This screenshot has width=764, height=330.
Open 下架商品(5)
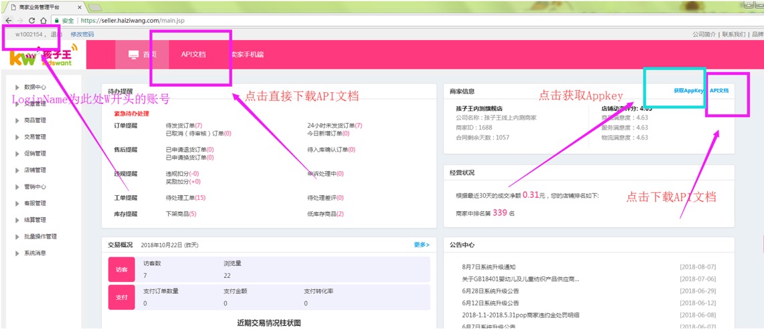click(181, 214)
